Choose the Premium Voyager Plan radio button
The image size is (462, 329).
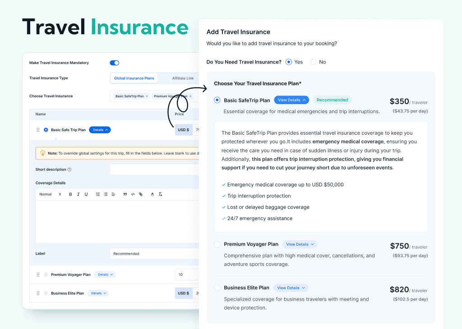217,244
